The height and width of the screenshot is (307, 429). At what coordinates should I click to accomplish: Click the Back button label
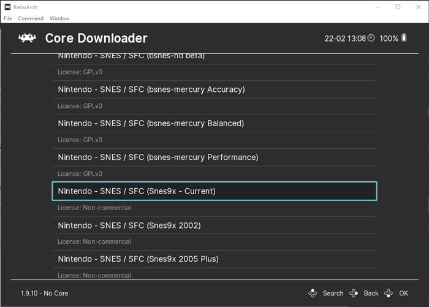(x=371, y=294)
